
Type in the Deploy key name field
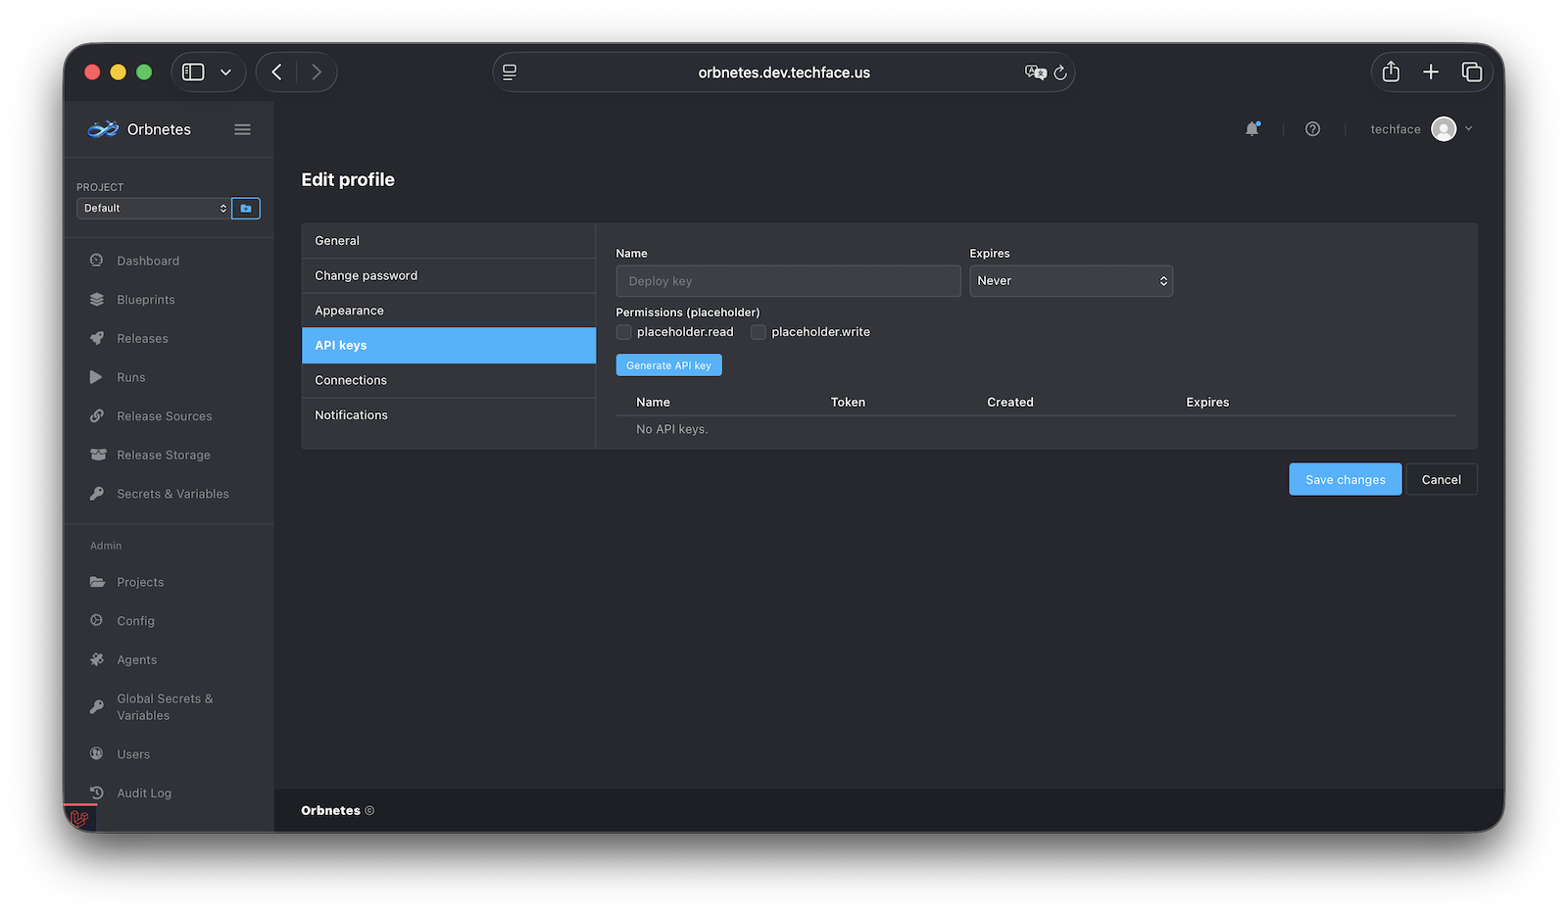coord(788,281)
